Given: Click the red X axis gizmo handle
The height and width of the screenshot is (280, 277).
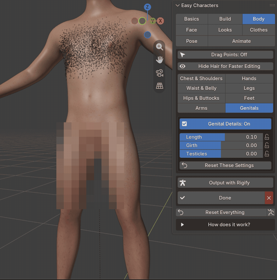Looking at the screenshot, I should (161, 21).
